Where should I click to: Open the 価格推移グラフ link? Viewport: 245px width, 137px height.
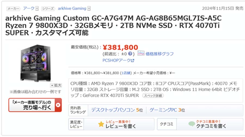pyautogui.click(x=160, y=54)
